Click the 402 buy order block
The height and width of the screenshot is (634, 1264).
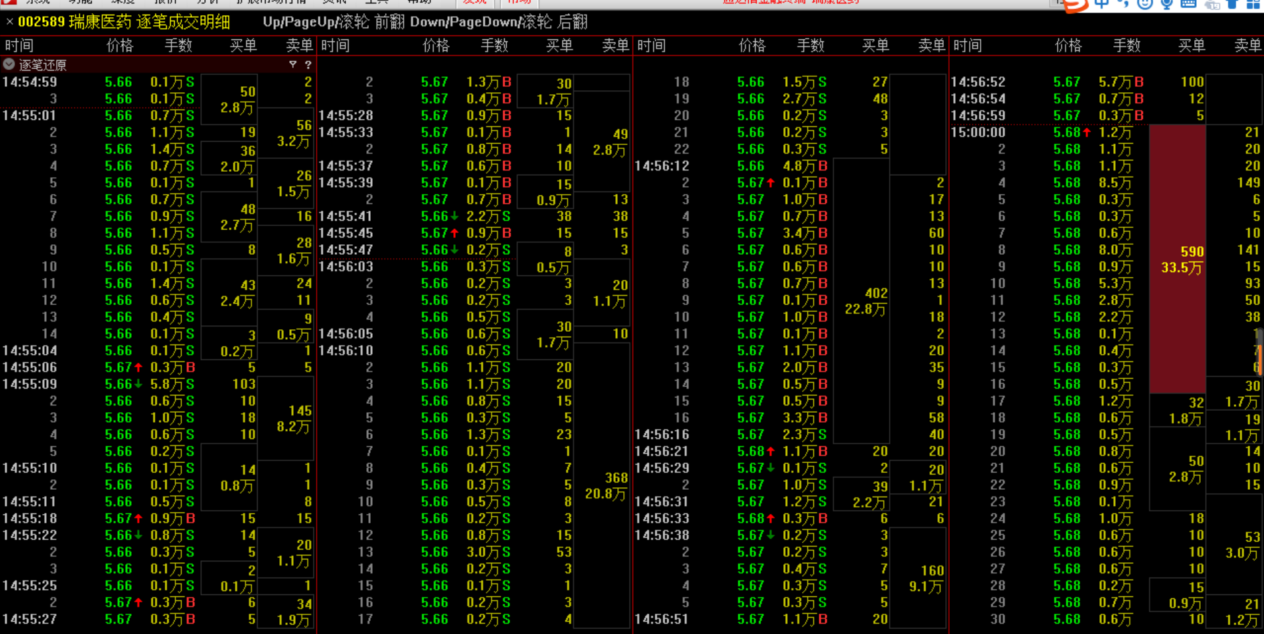(x=862, y=301)
